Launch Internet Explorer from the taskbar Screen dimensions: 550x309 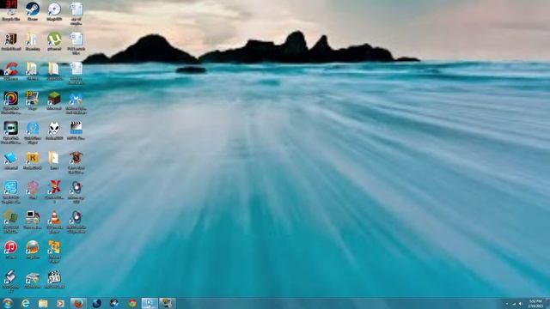pos(25,303)
